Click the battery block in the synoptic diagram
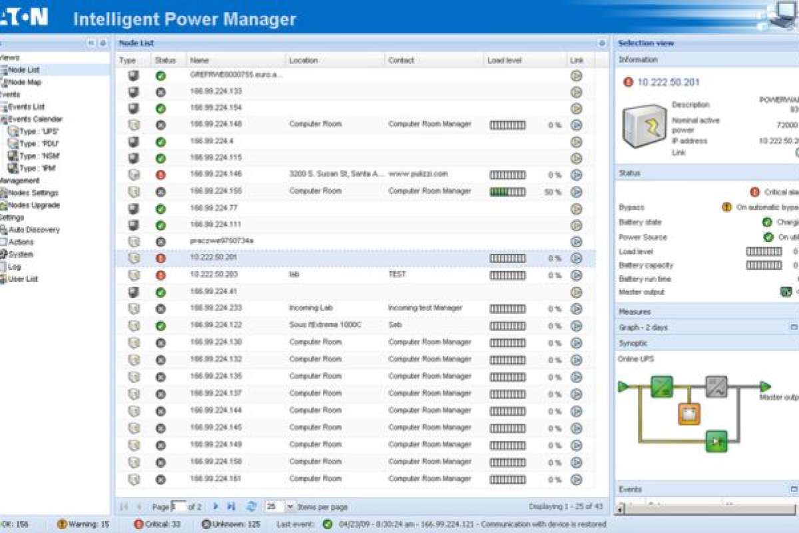799x533 pixels. tap(689, 414)
